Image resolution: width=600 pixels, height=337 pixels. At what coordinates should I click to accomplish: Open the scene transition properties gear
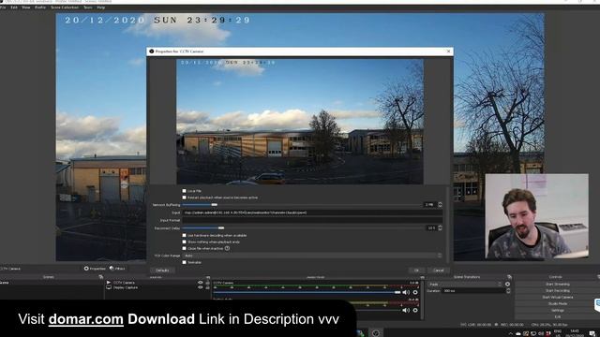point(507,285)
